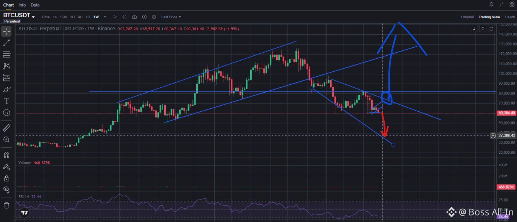Viewport: 517px width, 222px height.
Task: Click the collapse panes chart button
Action: 483,29
